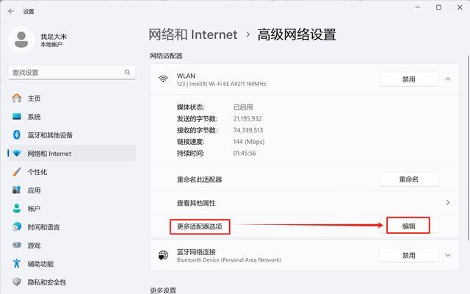Open 个性化 settings page
Viewport: 470px width, 294px height.
pos(72,171)
